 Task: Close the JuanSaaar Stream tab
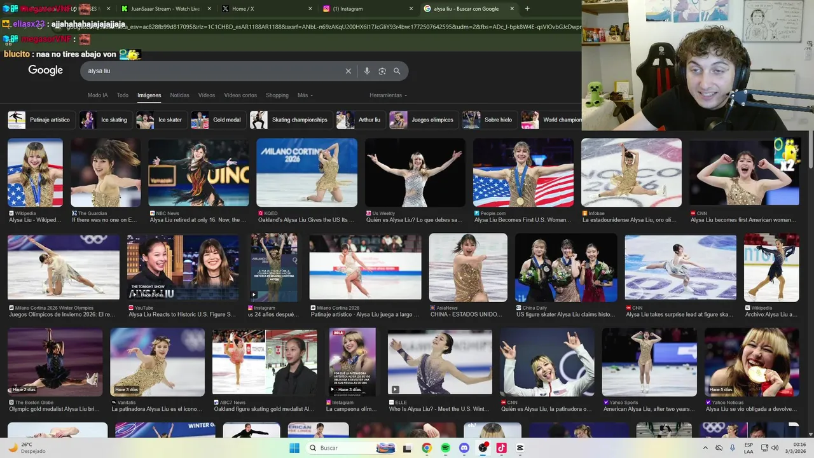(x=210, y=9)
